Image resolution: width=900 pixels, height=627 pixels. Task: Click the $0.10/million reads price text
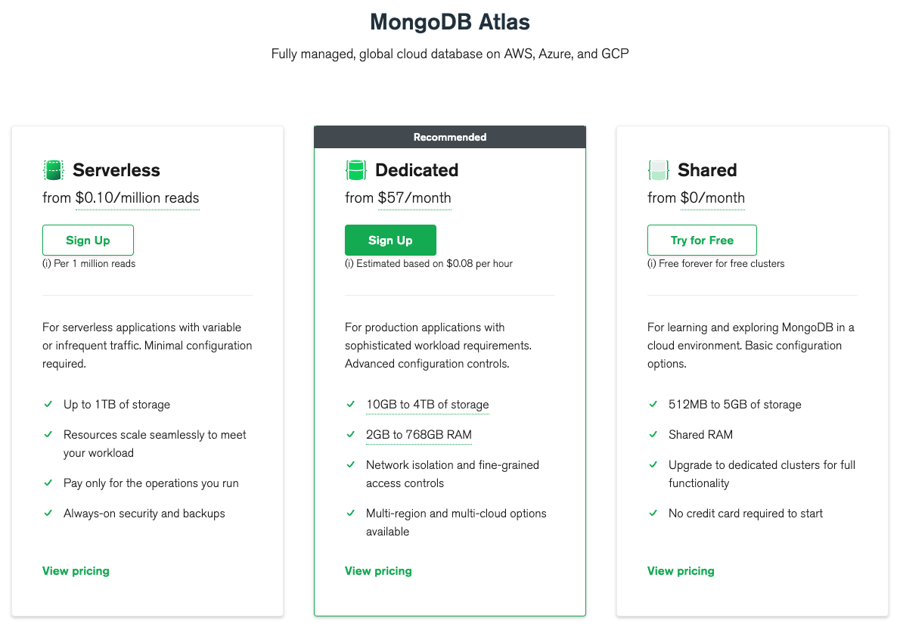tap(137, 198)
